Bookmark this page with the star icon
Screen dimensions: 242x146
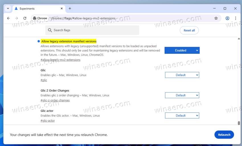click(216, 18)
